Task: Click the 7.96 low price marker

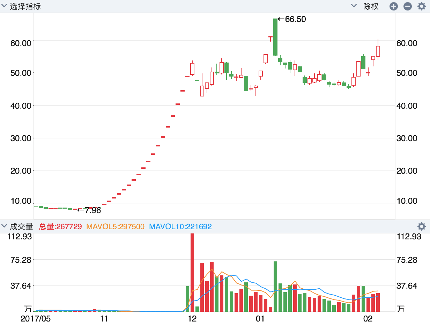Action: (92, 210)
